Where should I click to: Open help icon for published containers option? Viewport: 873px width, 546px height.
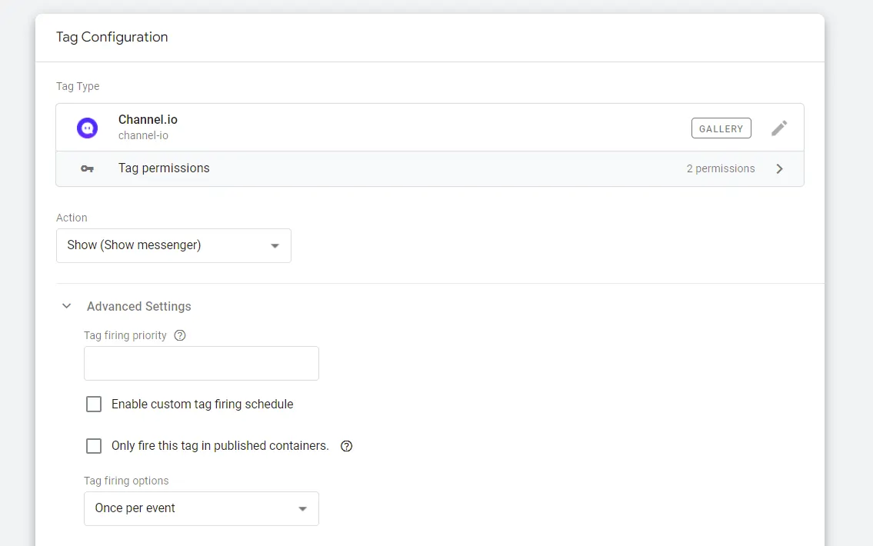point(346,446)
